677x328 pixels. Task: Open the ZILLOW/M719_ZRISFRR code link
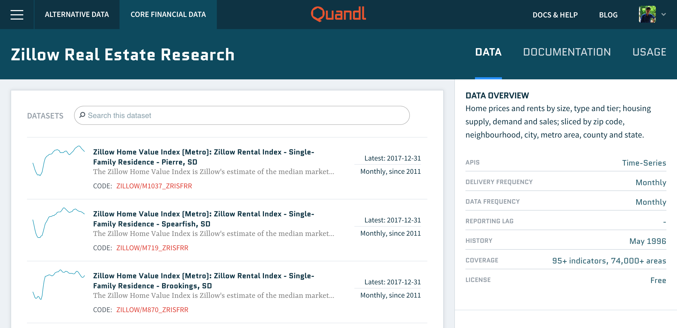pyautogui.click(x=152, y=248)
